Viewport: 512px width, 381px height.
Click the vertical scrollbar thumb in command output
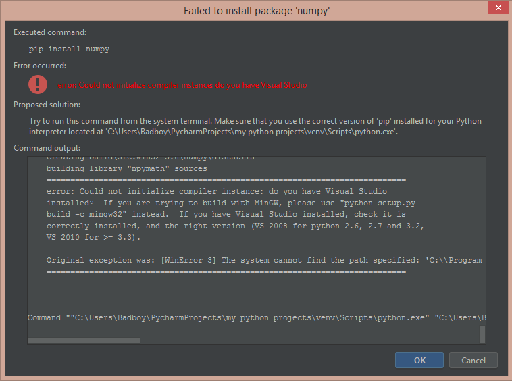point(482,334)
